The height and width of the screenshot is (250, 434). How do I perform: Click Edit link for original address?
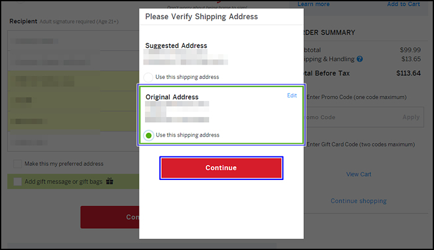(292, 96)
